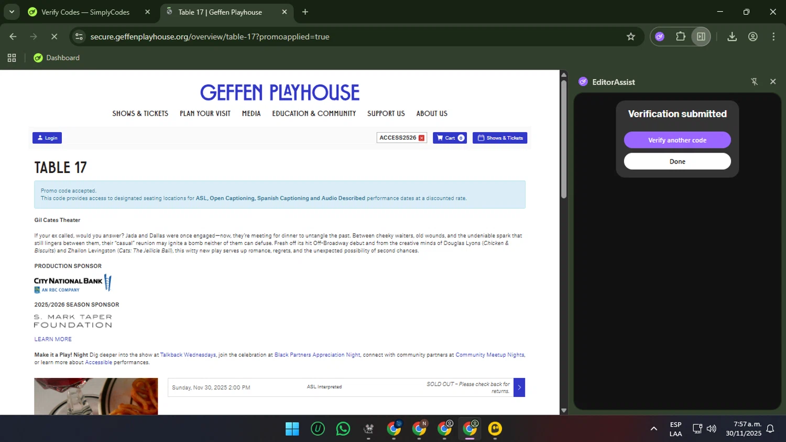786x442 pixels.
Task: Open the Cart
Action: click(x=450, y=138)
